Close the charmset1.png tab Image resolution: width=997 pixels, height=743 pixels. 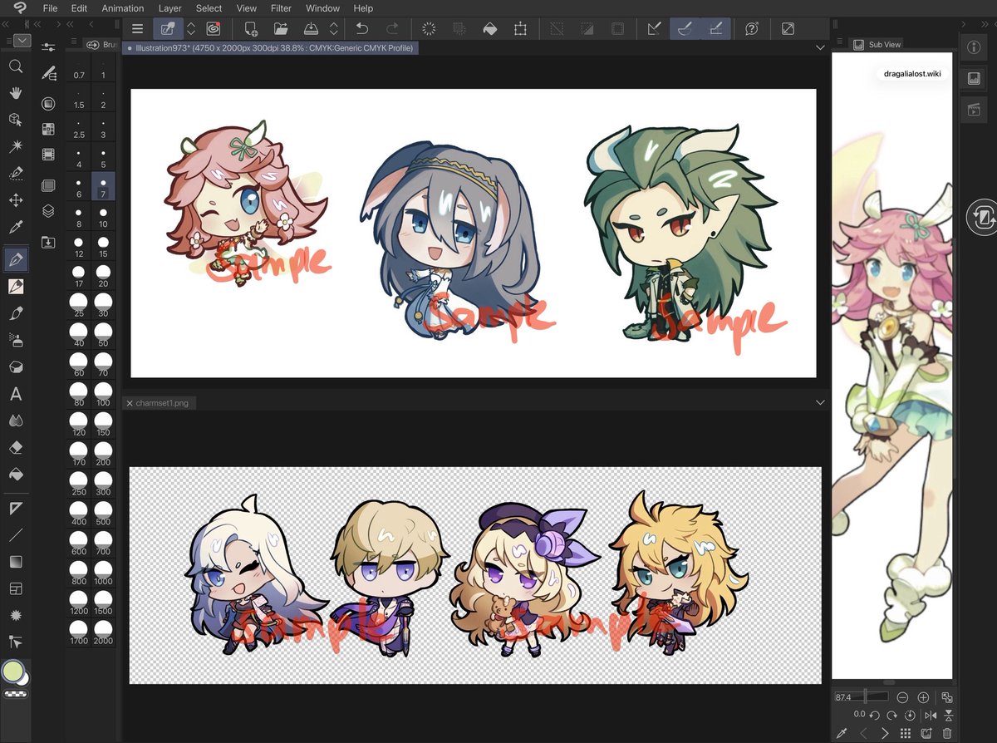129,403
